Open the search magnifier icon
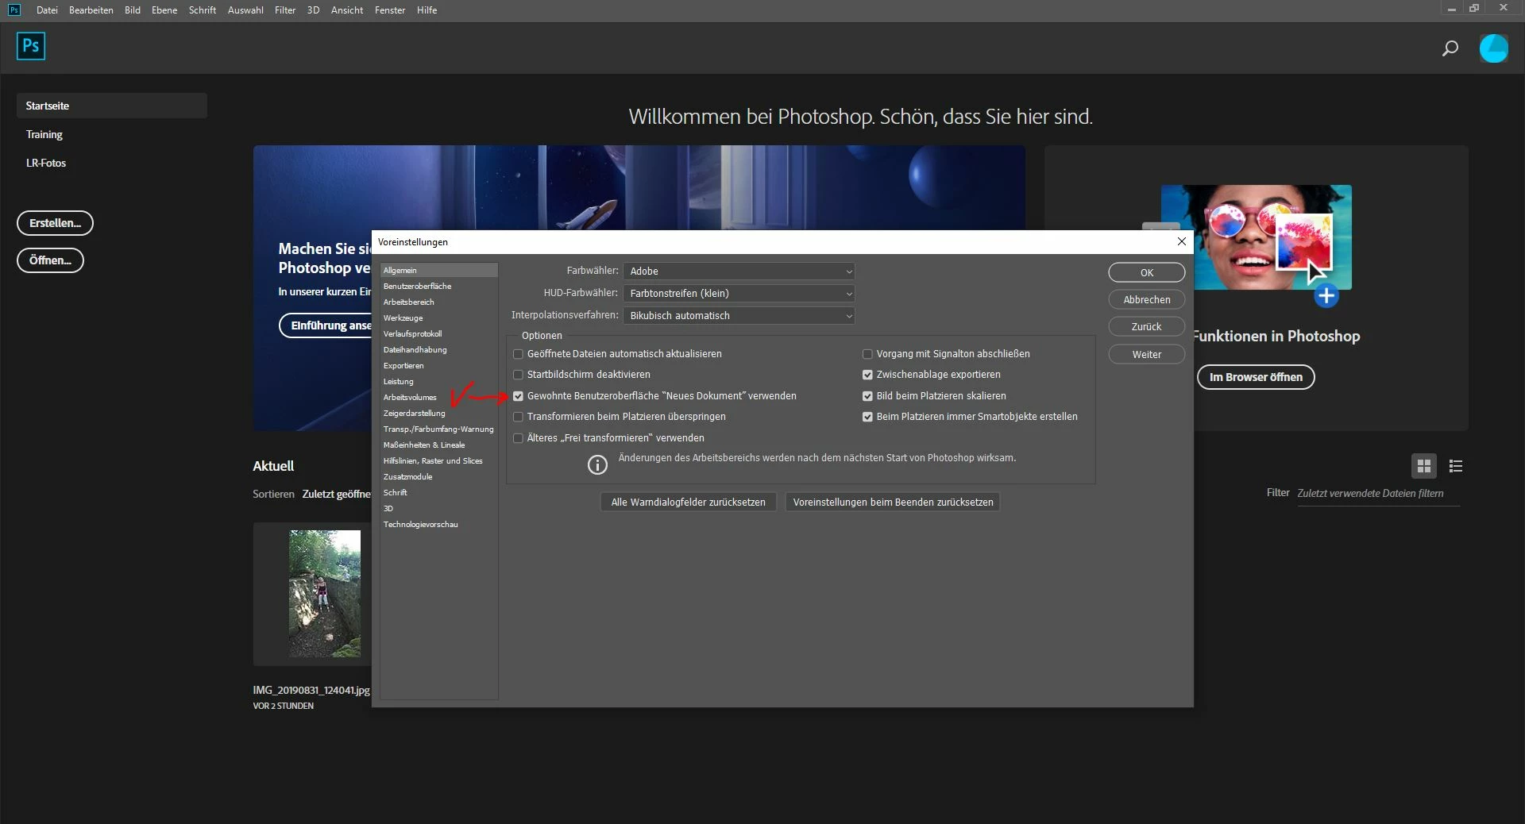This screenshot has width=1525, height=824. coord(1450,48)
